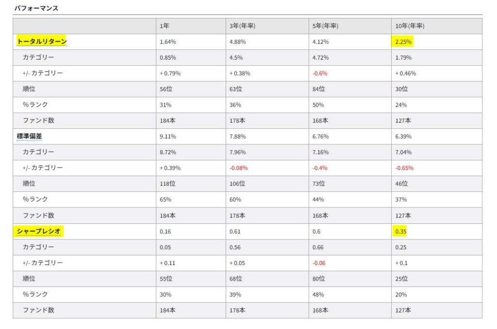
Task: Click the トータルリターン term link
Action: tap(42, 42)
